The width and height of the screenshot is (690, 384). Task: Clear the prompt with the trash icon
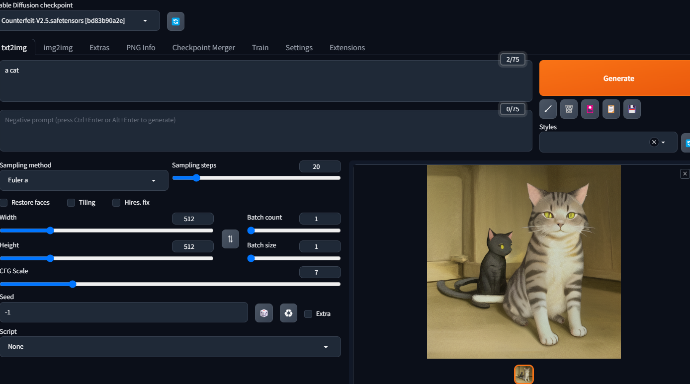569,109
